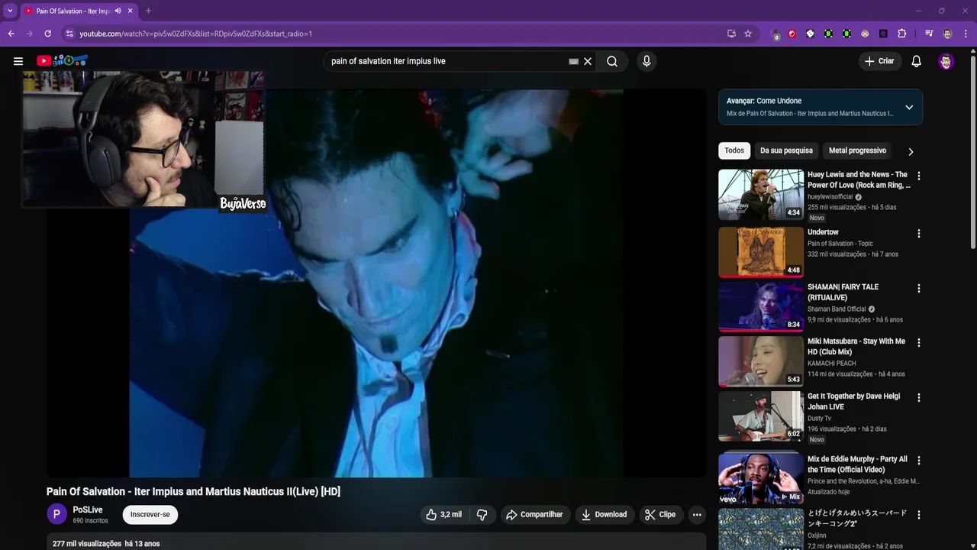Viewport: 977px width, 550px height.
Task: Open the SHAMAN FAIRY TALE thumbnail
Action: [x=761, y=307]
